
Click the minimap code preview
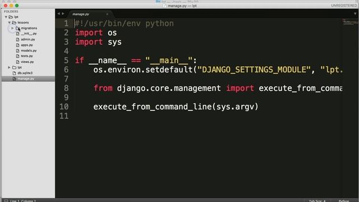[x=350, y=22]
